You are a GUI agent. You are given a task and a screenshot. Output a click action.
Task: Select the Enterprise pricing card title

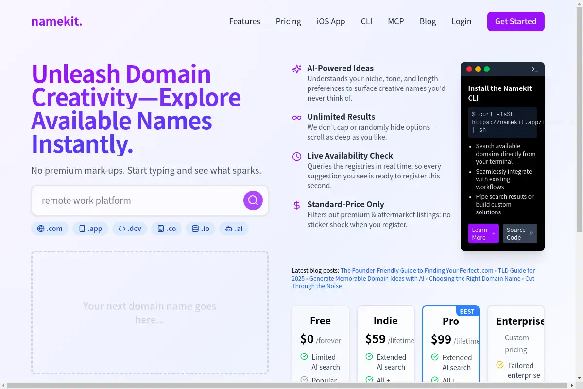coord(520,321)
